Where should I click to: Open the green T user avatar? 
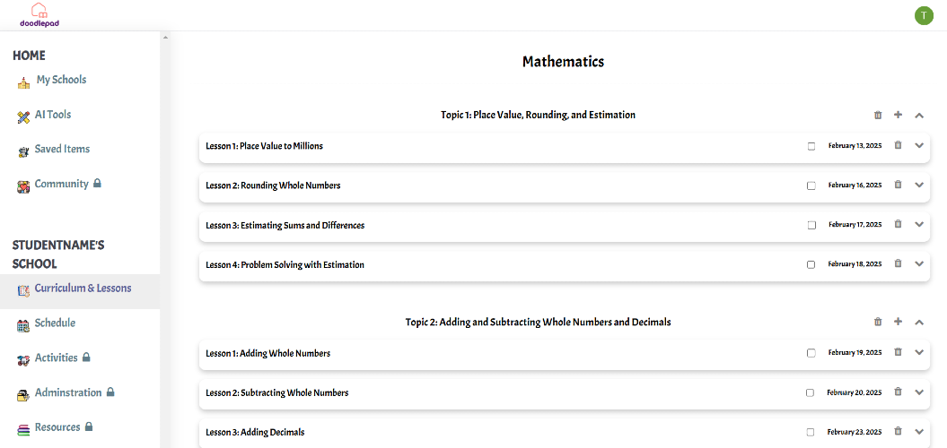924,15
